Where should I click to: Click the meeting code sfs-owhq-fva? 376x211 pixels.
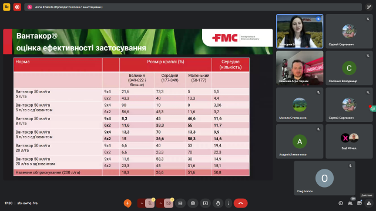(28, 203)
